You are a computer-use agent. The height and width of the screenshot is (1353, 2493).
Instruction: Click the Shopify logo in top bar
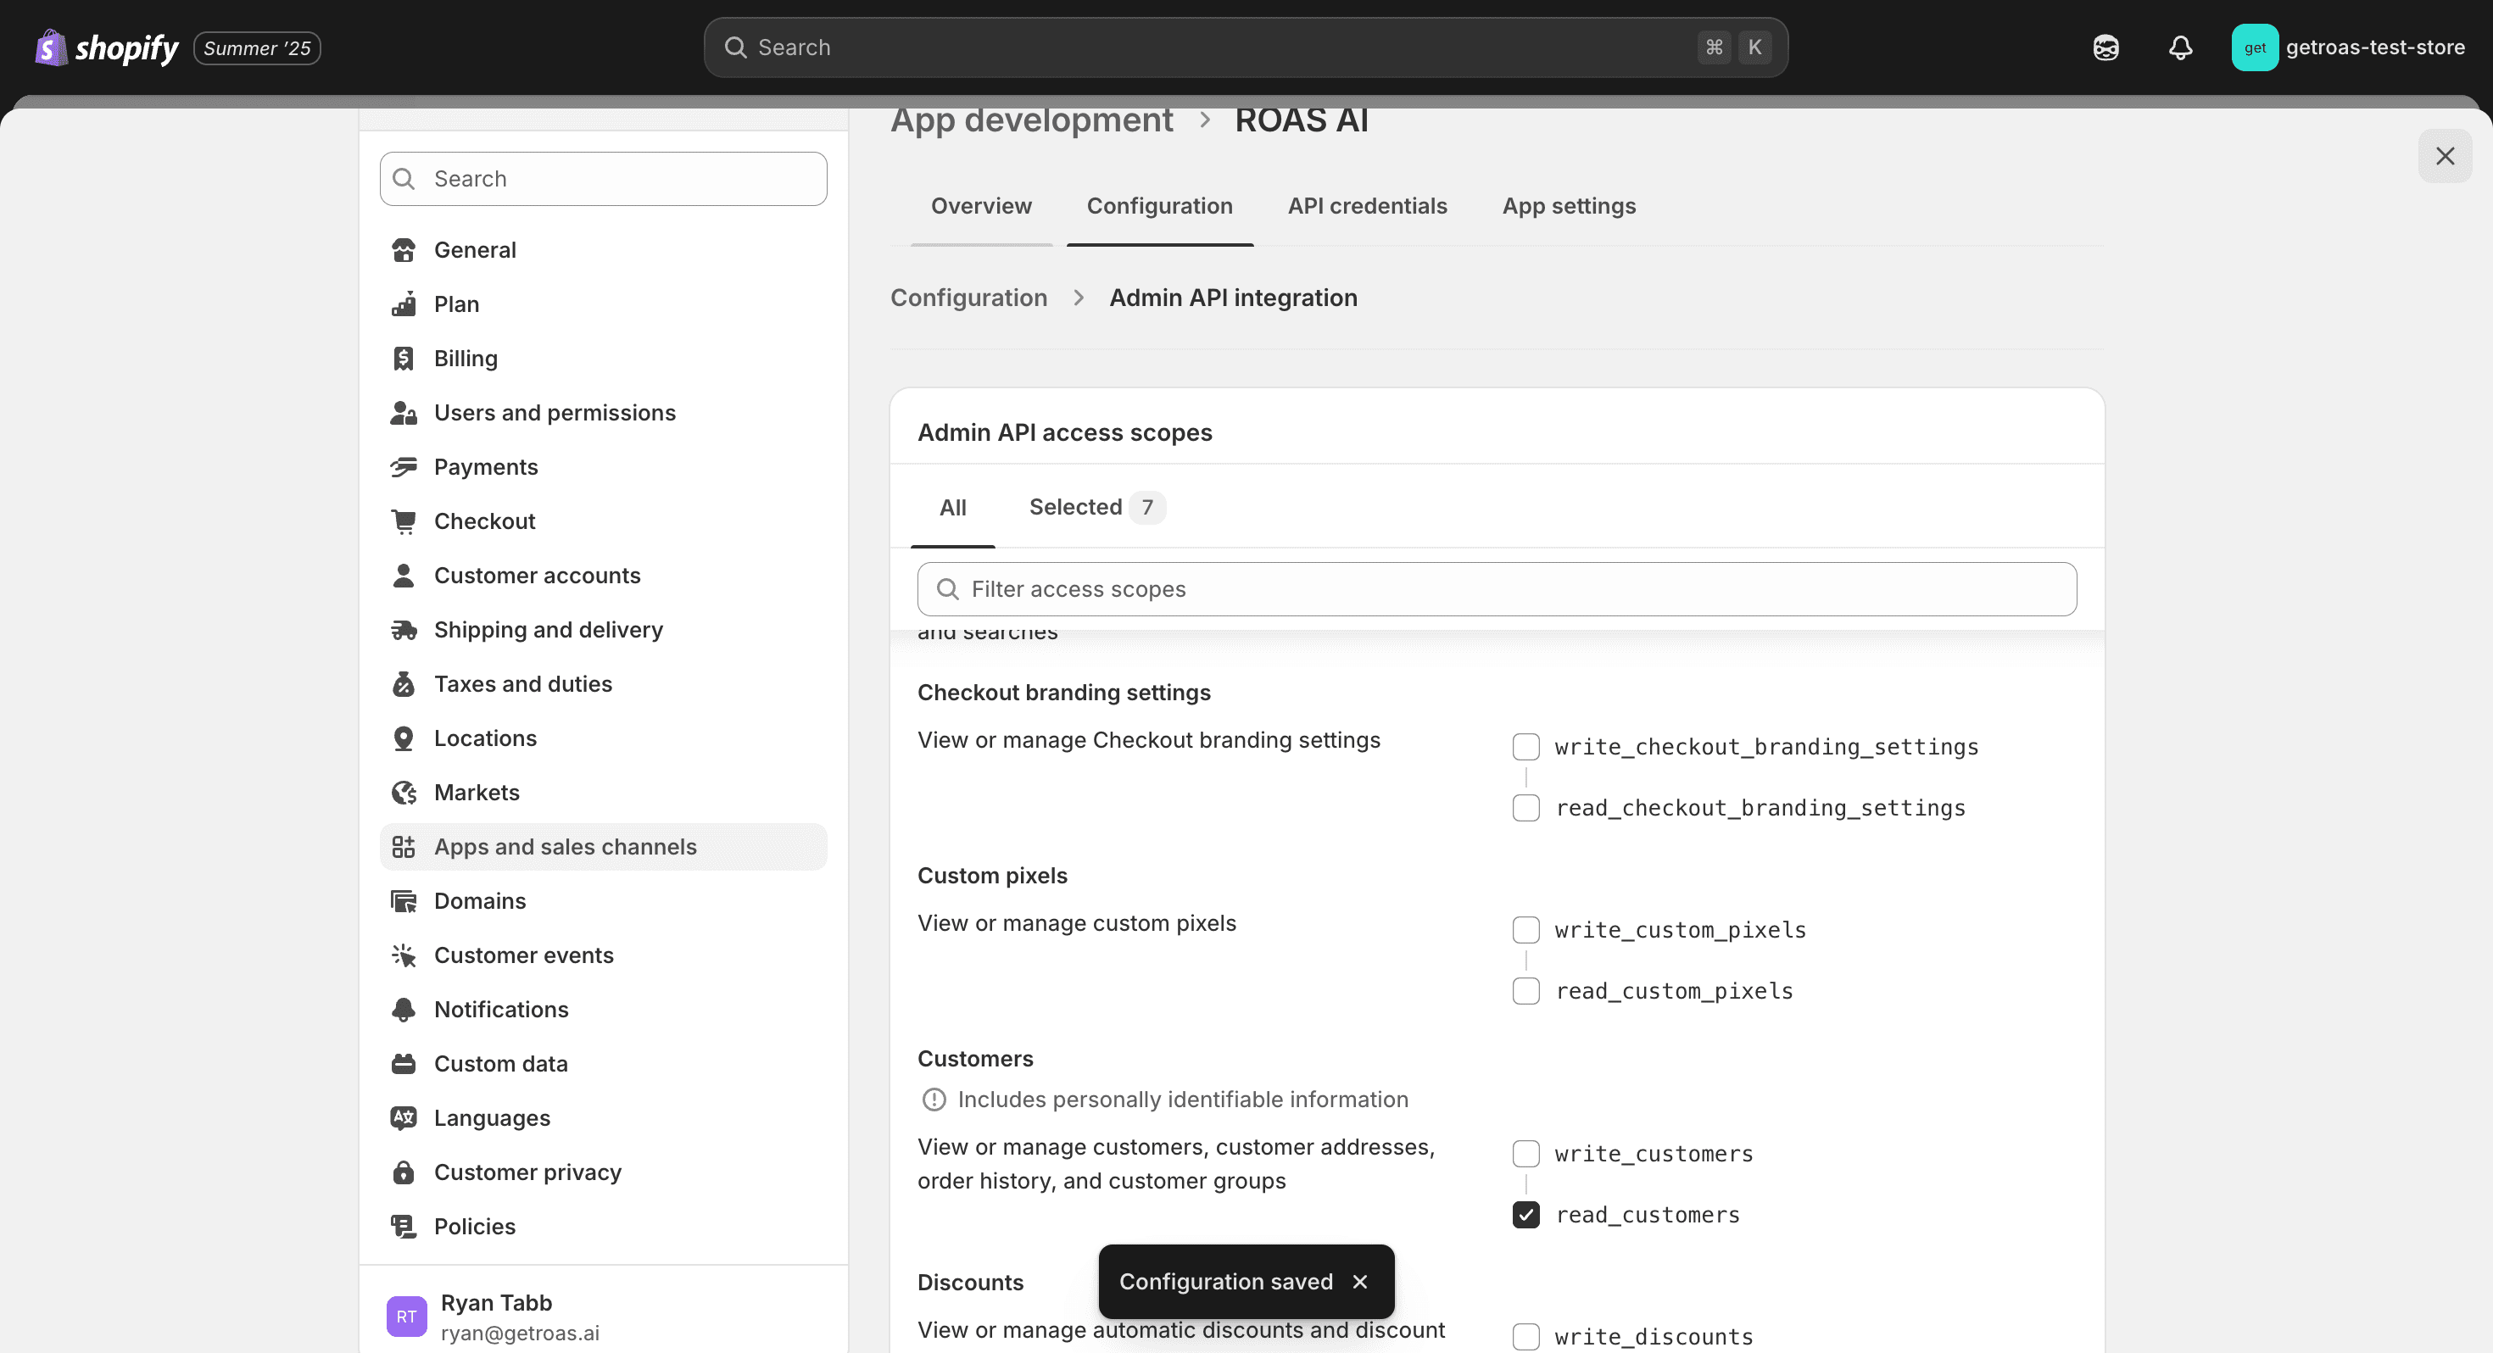click(107, 47)
